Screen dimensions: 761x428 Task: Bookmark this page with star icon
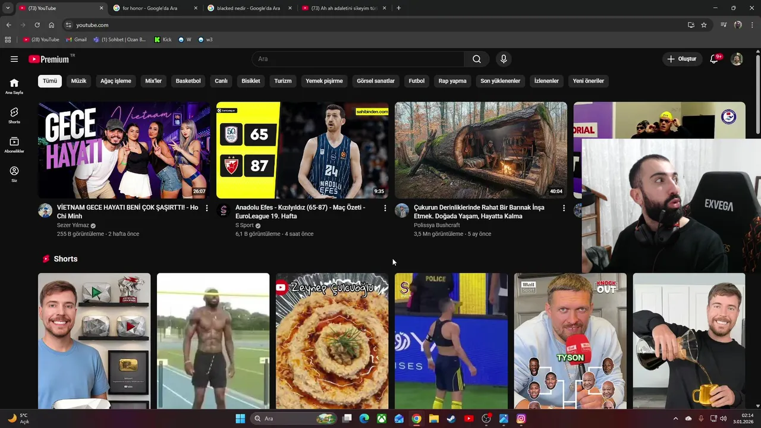click(x=704, y=25)
